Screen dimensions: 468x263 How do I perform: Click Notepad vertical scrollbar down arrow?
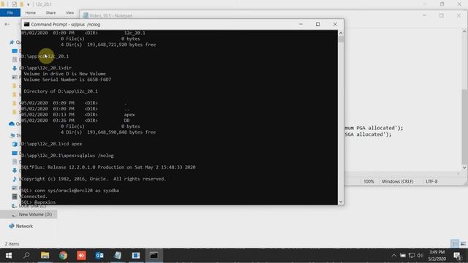tap(464, 167)
